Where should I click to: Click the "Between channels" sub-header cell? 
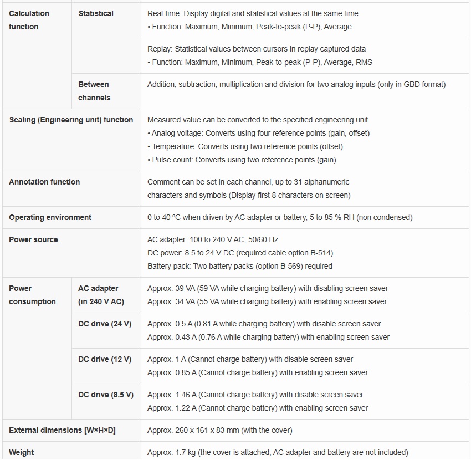94,91
